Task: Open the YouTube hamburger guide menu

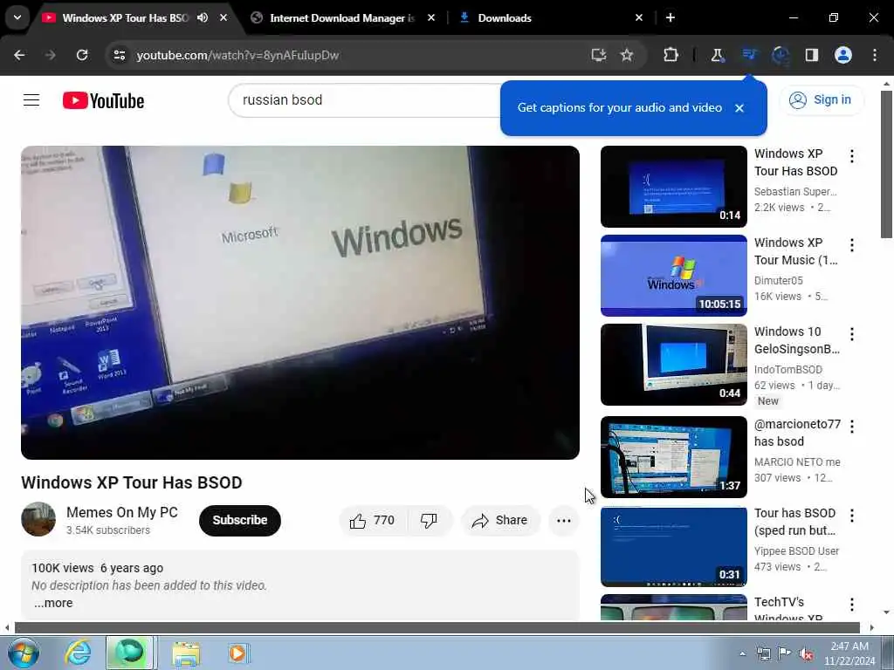Action: pyautogui.click(x=31, y=100)
